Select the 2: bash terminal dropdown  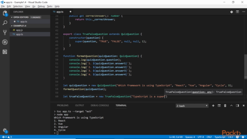click(192, 106)
